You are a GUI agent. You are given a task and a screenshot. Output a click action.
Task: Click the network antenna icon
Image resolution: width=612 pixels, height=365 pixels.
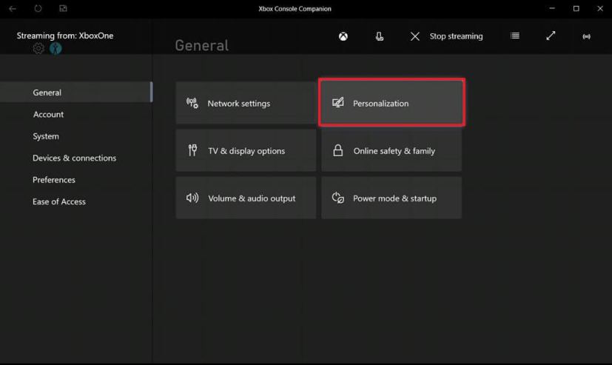coord(192,103)
